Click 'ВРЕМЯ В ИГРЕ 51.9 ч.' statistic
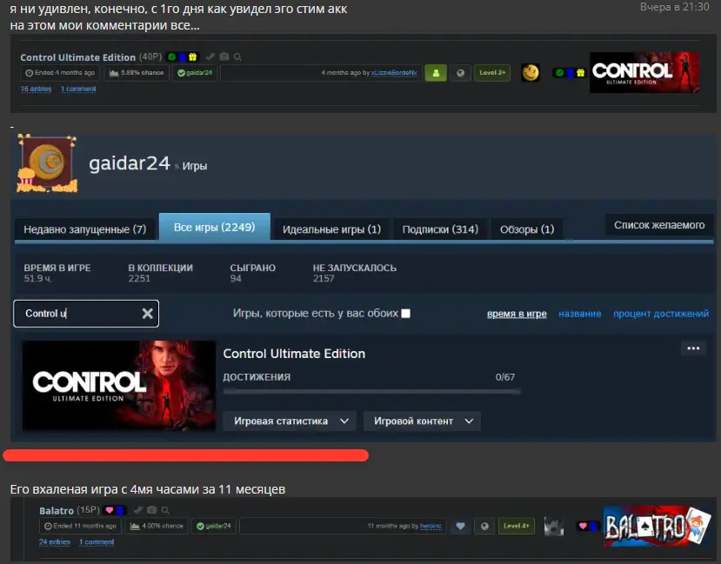 57,273
